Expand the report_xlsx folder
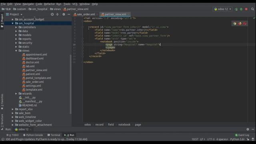 12,109
